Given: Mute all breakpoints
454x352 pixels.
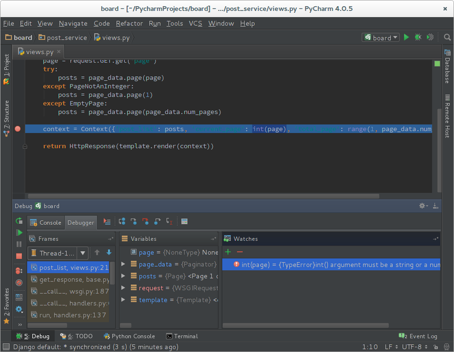Looking at the screenshot, I should pos(19,282).
